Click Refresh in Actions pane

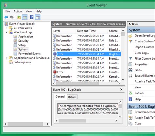[139, 93]
